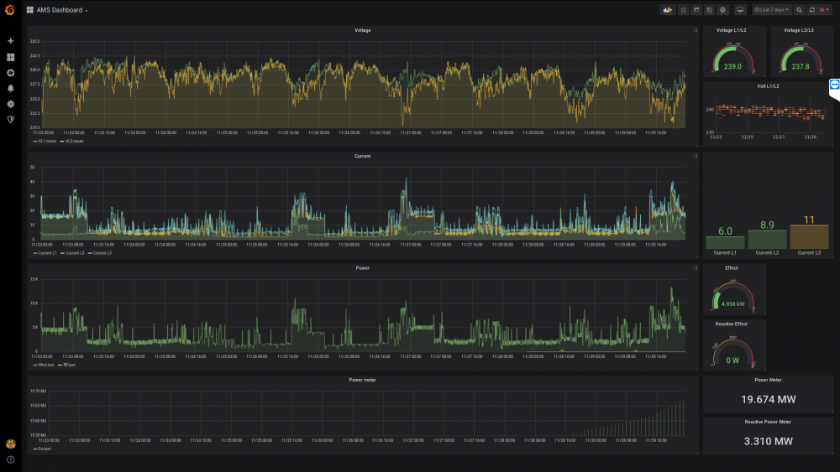Open the Explore compass icon
The image size is (840, 472).
11,73
